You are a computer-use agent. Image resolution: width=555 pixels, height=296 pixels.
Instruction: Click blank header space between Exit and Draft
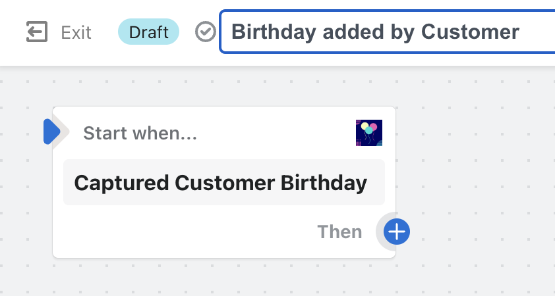pos(105,32)
